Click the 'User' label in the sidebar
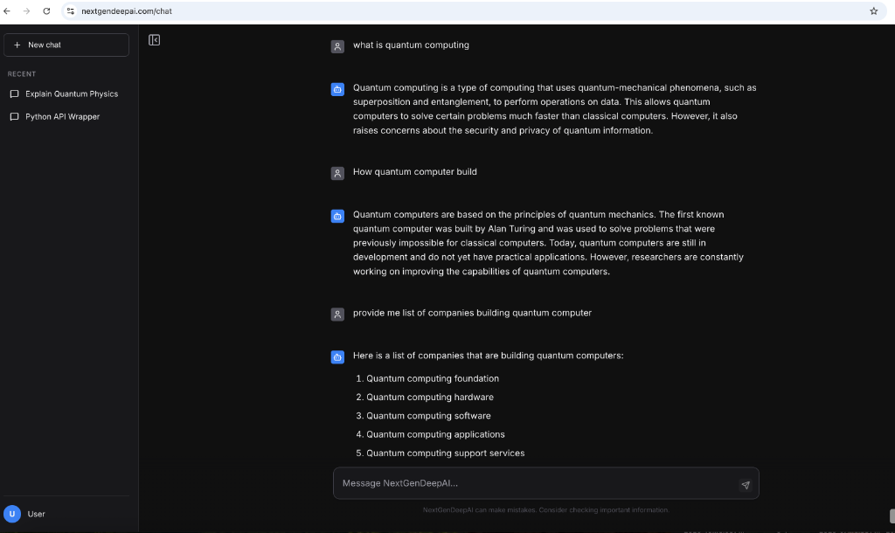 (36, 513)
